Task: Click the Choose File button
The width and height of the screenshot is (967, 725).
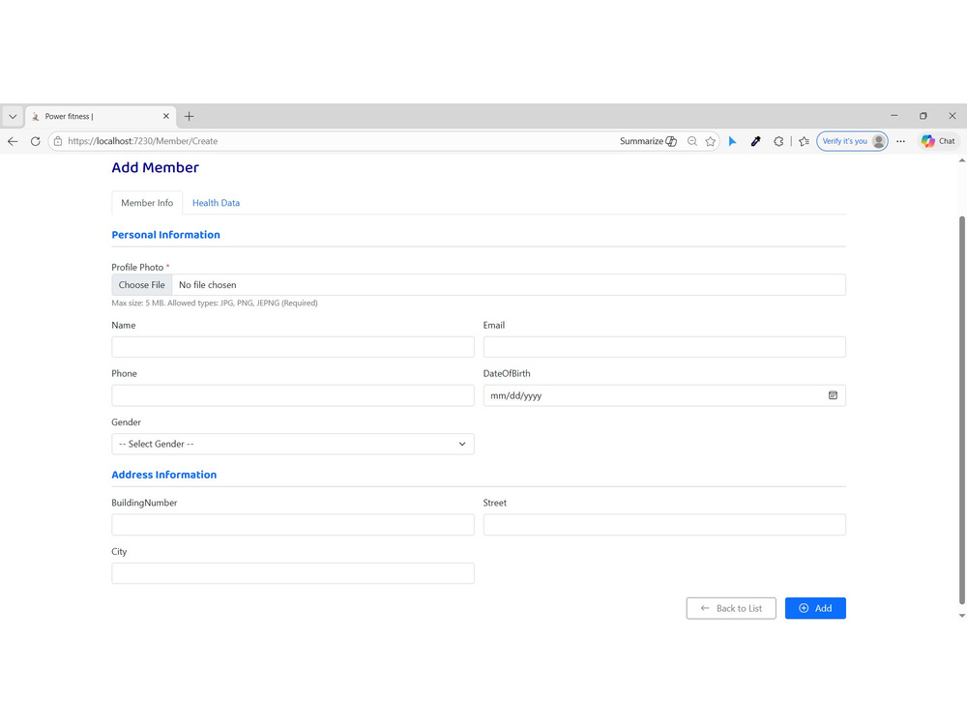Action: tap(142, 285)
